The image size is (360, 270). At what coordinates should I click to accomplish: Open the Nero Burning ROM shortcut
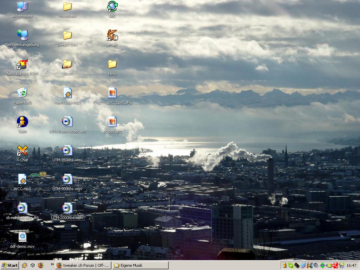click(22, 65)
